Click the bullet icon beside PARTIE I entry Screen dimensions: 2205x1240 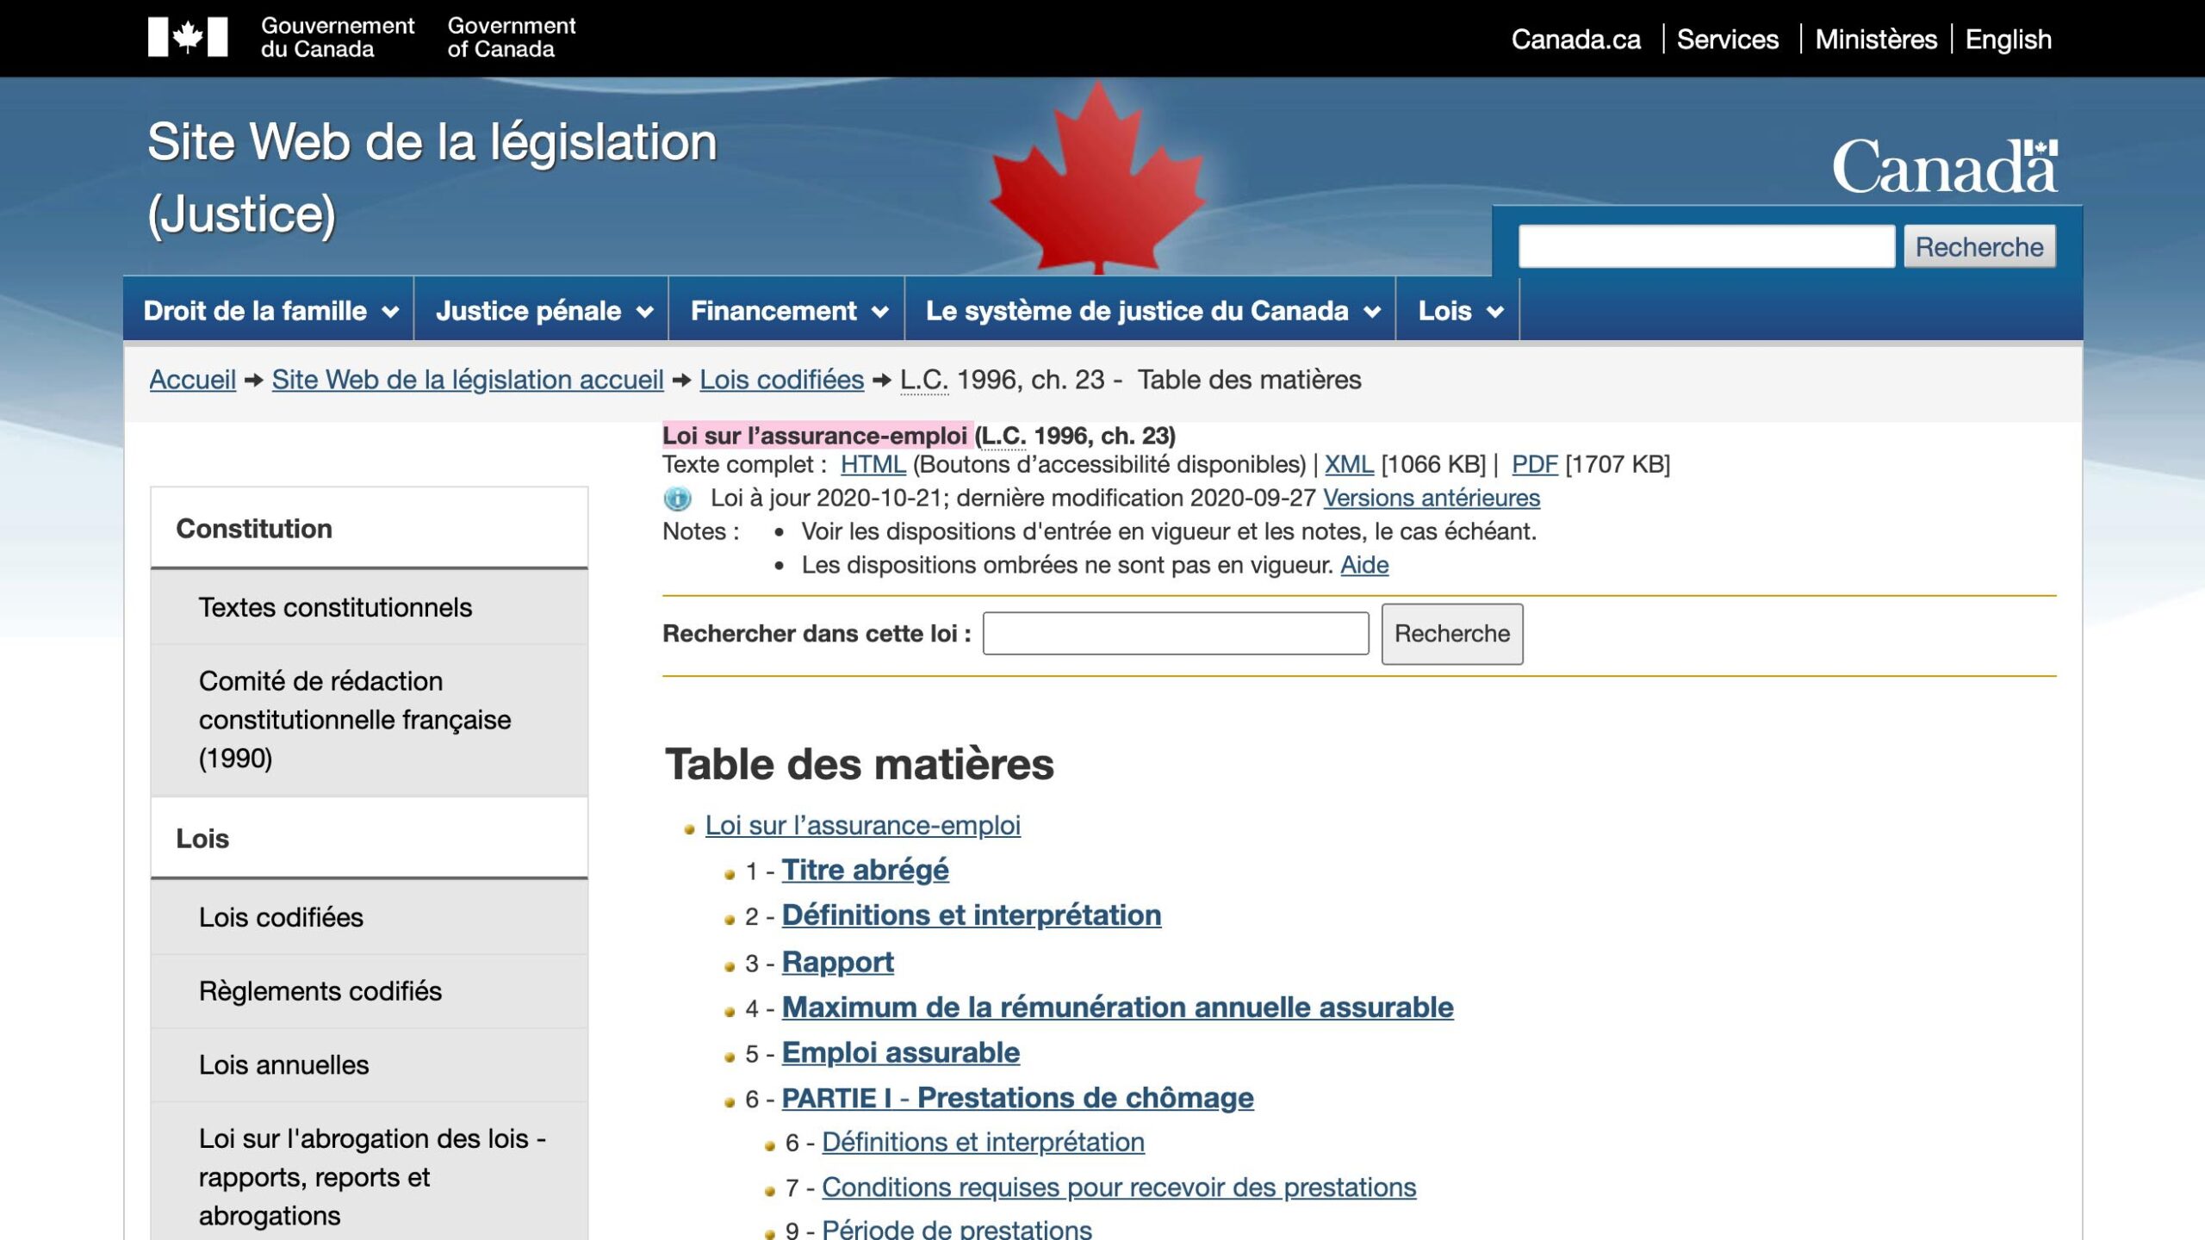coord(728,1100)
